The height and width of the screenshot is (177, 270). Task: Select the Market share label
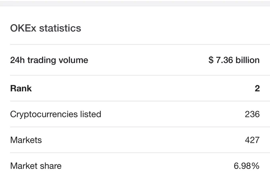36,166
